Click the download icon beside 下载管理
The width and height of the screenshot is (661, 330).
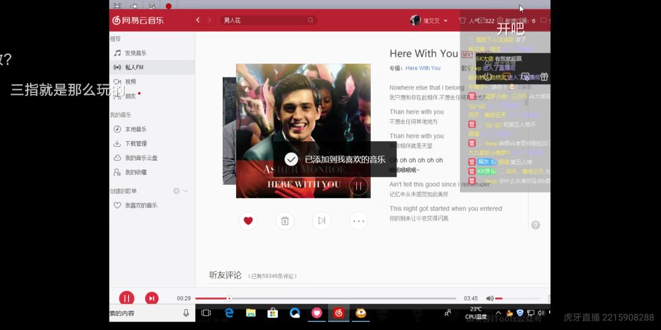117,144
